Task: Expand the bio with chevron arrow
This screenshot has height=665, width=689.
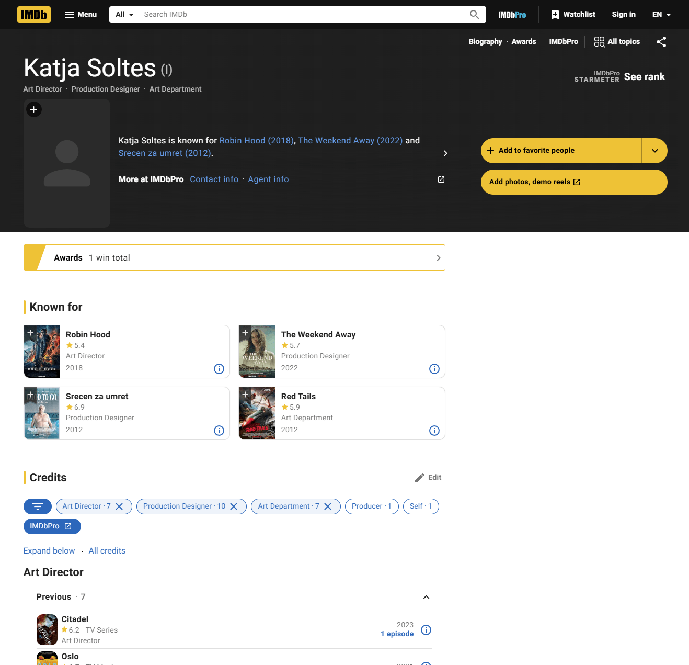Action: tap(445, 153)
